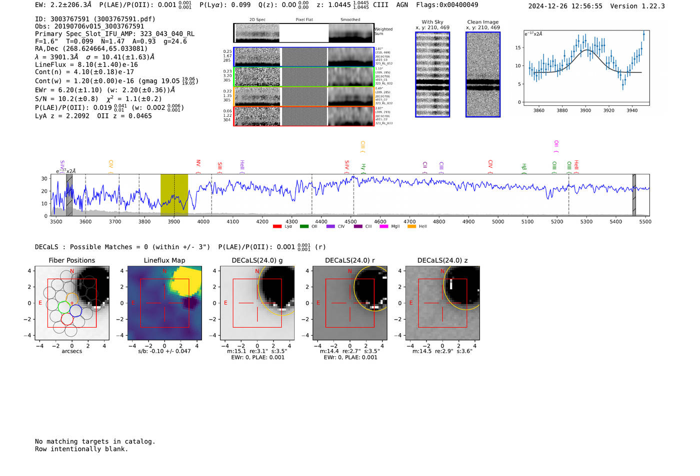Click the Gaussian emission-line fit plot
The height and width of the screenshot is (476, 700).
point(586,67)
